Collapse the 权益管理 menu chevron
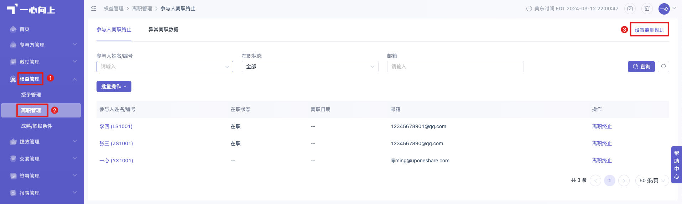 [x=75, y=79]
